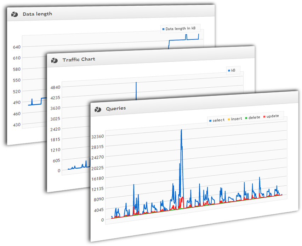Viewport: 302px width, 246px height.
Task: Click the Data length panel title
Action: 38,14
